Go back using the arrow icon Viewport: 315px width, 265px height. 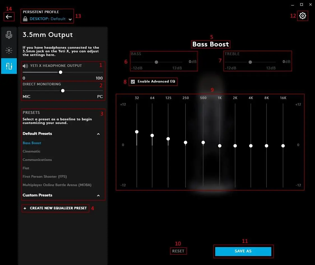pyautogui.click(x=9, y=17)
